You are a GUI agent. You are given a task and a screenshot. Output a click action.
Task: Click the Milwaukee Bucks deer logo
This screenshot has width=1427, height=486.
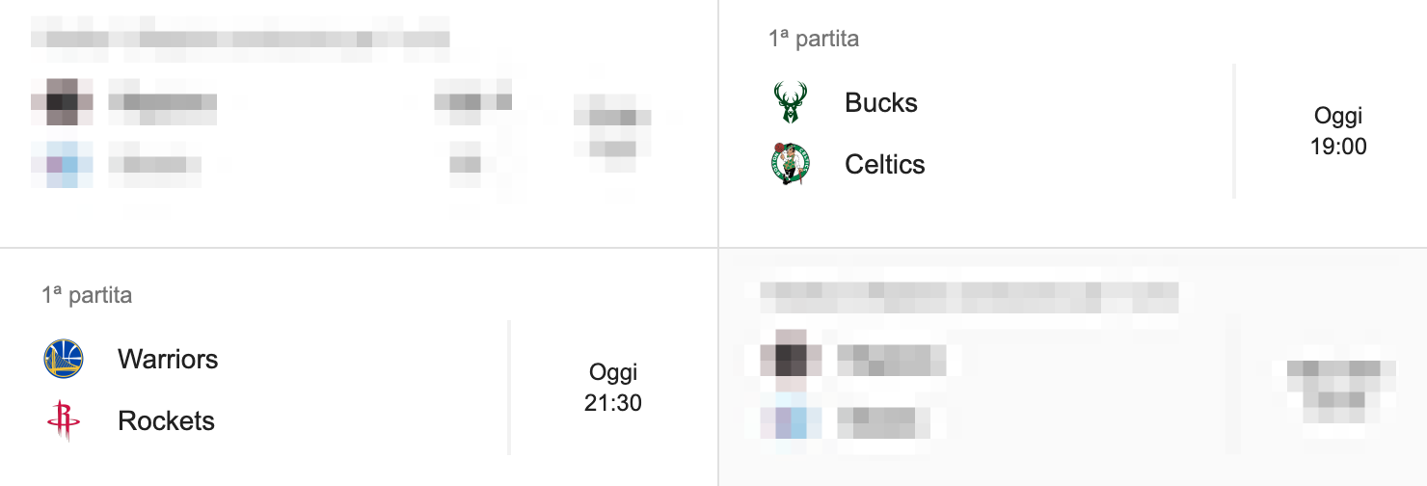tap(791, 102)
